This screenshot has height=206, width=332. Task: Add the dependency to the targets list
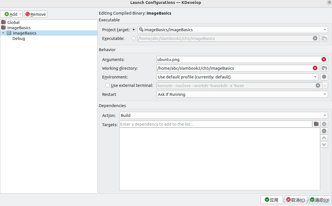pyautogui.click(x=324, y=124)
